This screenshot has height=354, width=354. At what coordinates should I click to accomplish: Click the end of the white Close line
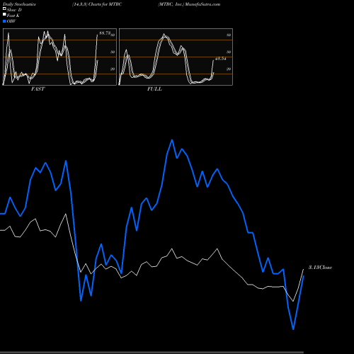(x=303, y=269)
